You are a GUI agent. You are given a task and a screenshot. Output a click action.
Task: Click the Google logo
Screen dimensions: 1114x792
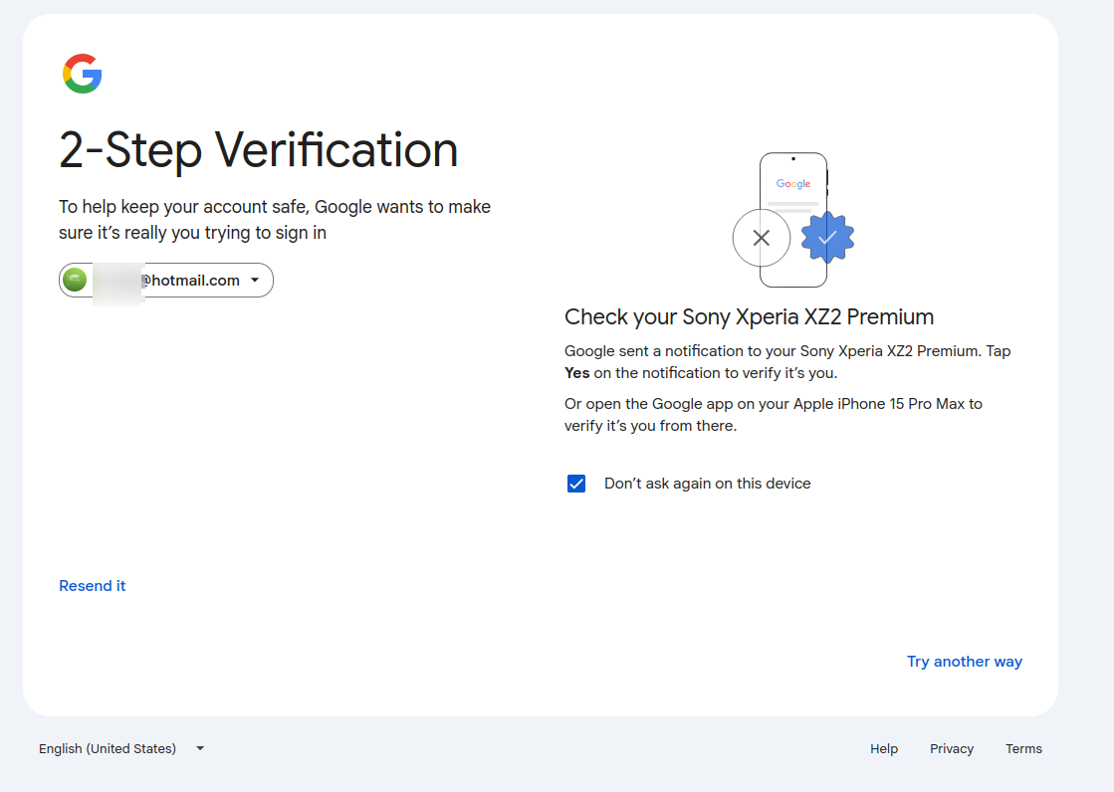click(x=83, y=74)
